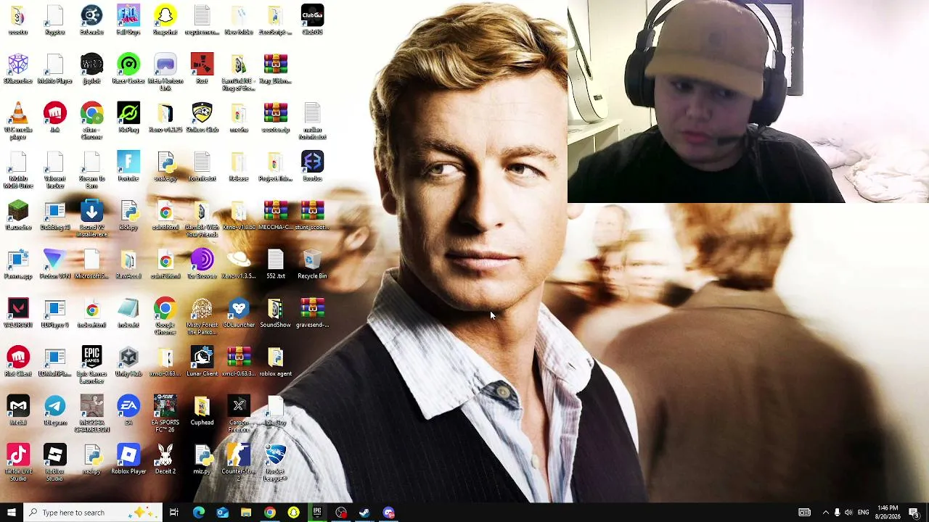Image resolution: width=929 pixels, height=522 pixels.
Task: Select the Unity Hub desktop icon
Action: [128, 362]
